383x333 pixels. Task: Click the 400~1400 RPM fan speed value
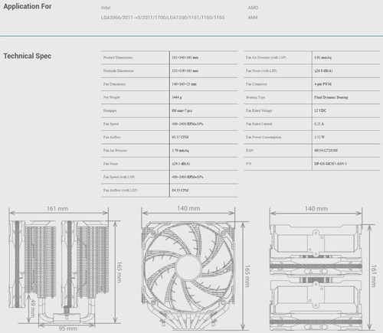[188, 124]
